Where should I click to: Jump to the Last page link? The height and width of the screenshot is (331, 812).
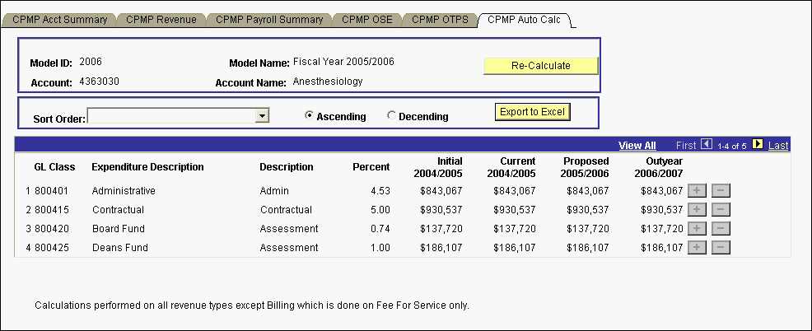[778, 146]
